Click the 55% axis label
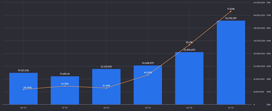 tap(269, 54)
